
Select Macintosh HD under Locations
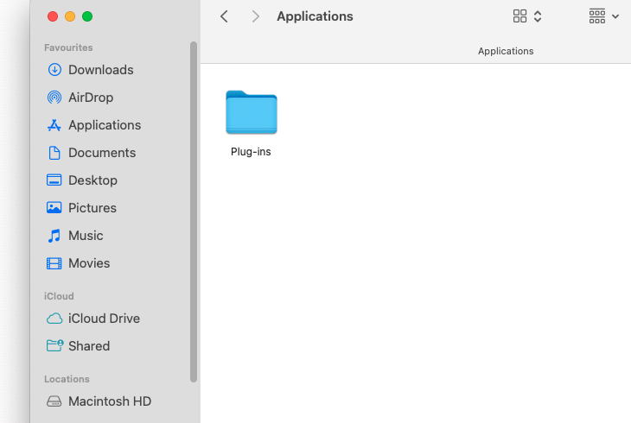point(99,401)
